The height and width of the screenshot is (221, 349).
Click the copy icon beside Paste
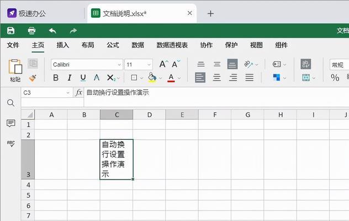tap(33, 64)
